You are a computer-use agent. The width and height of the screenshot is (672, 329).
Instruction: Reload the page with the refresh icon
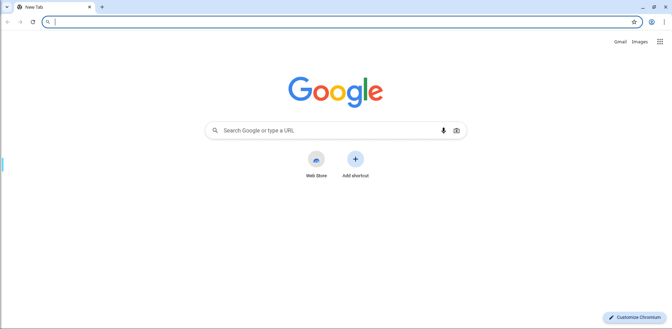[x=33, y=22]
